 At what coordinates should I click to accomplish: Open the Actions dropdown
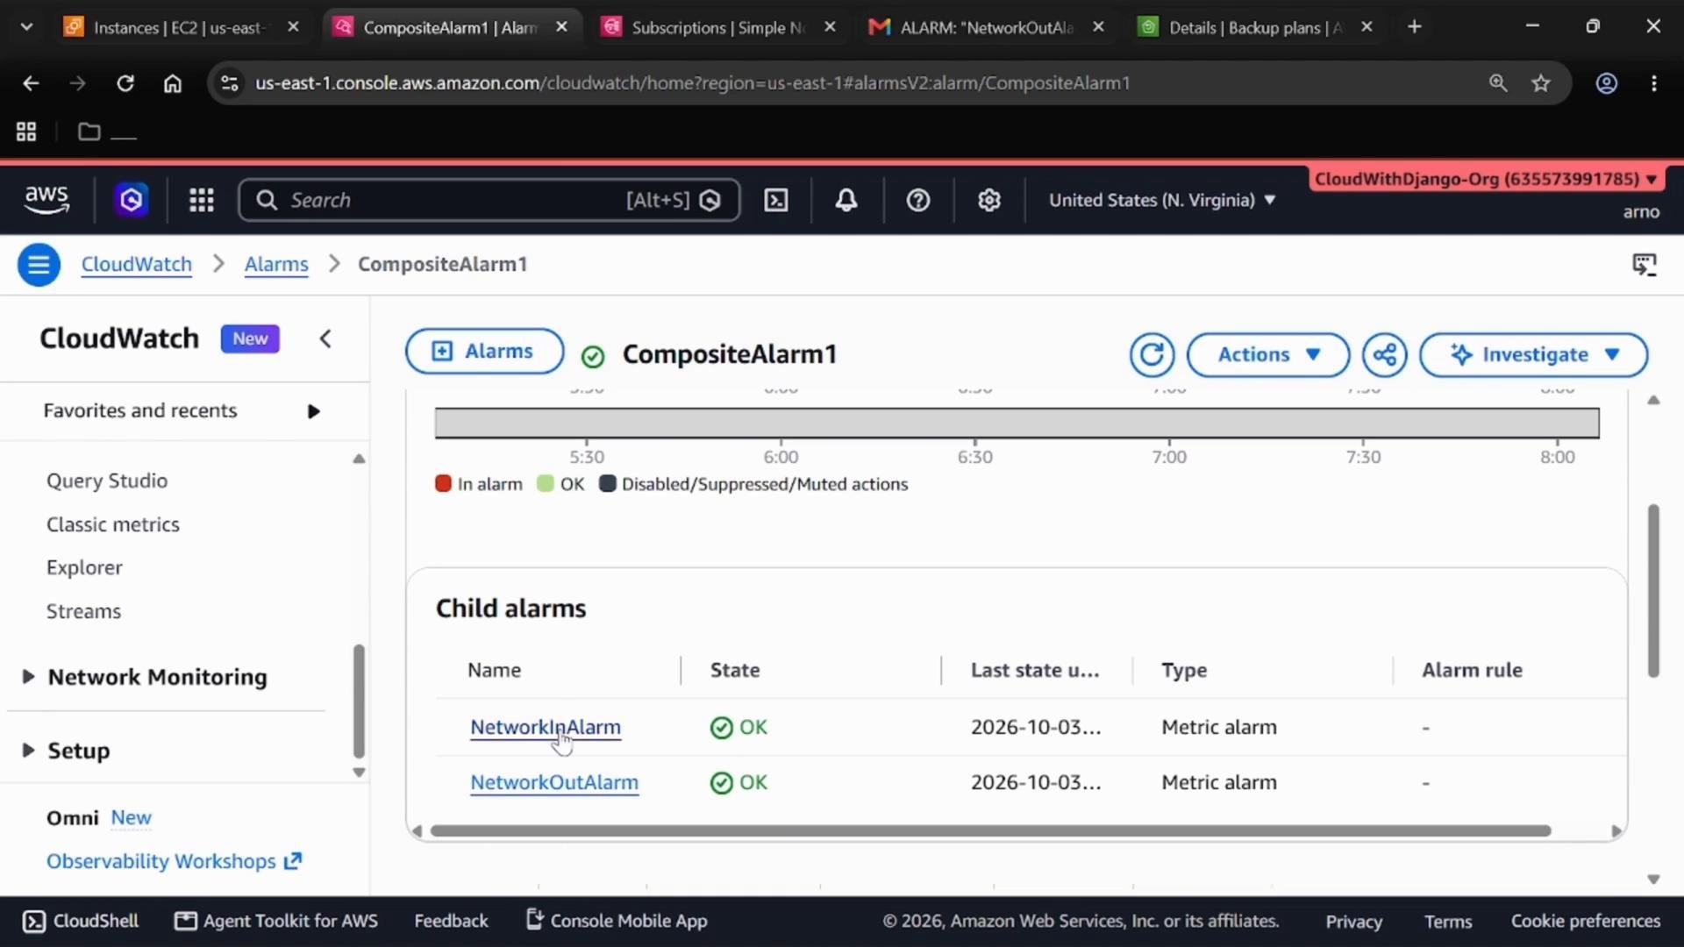coord(1268,354)
